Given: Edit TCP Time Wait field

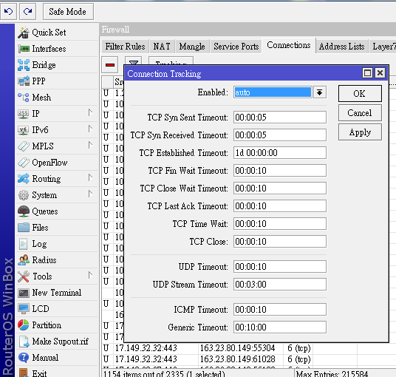Looking at the screenshot, I should pyautogui.click(x=280, y=224).
